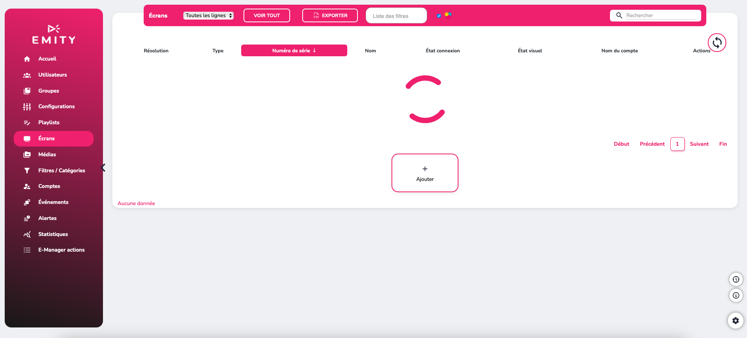Go to Suivant page link
This screenshot has height=338, width=747.
[x=699, y=144]
